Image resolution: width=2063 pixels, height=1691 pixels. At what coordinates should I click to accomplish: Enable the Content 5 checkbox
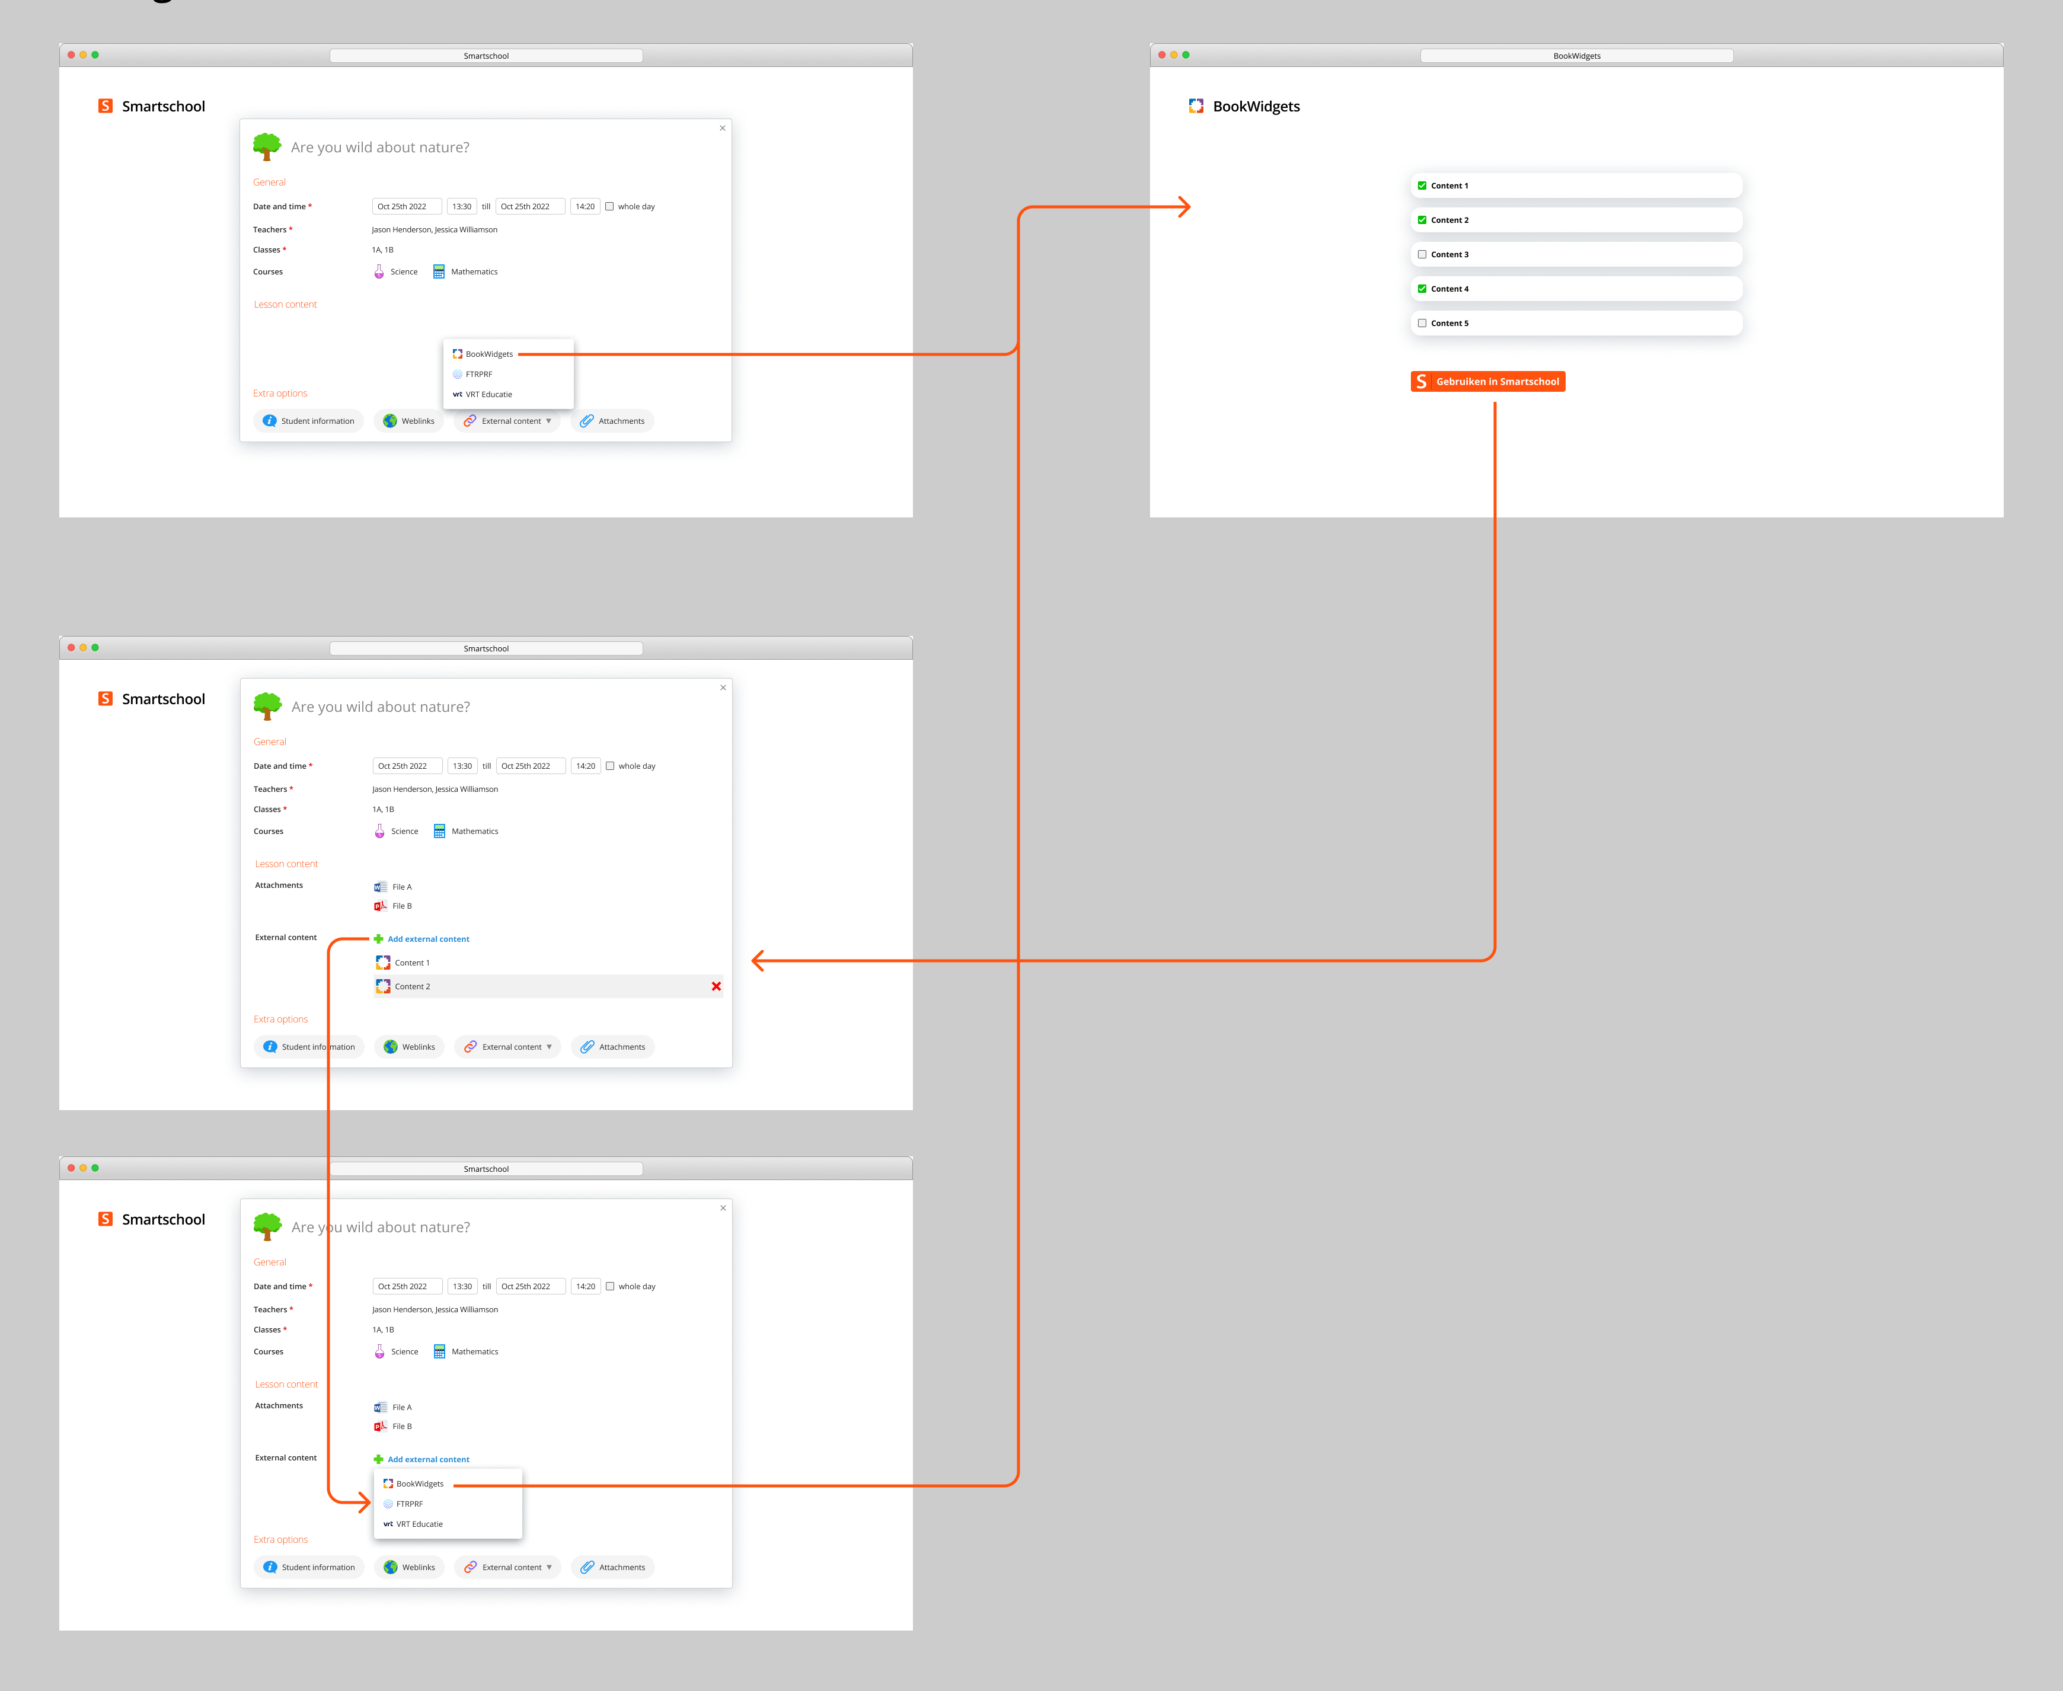pyautogui.click(x=1422, y=324)
